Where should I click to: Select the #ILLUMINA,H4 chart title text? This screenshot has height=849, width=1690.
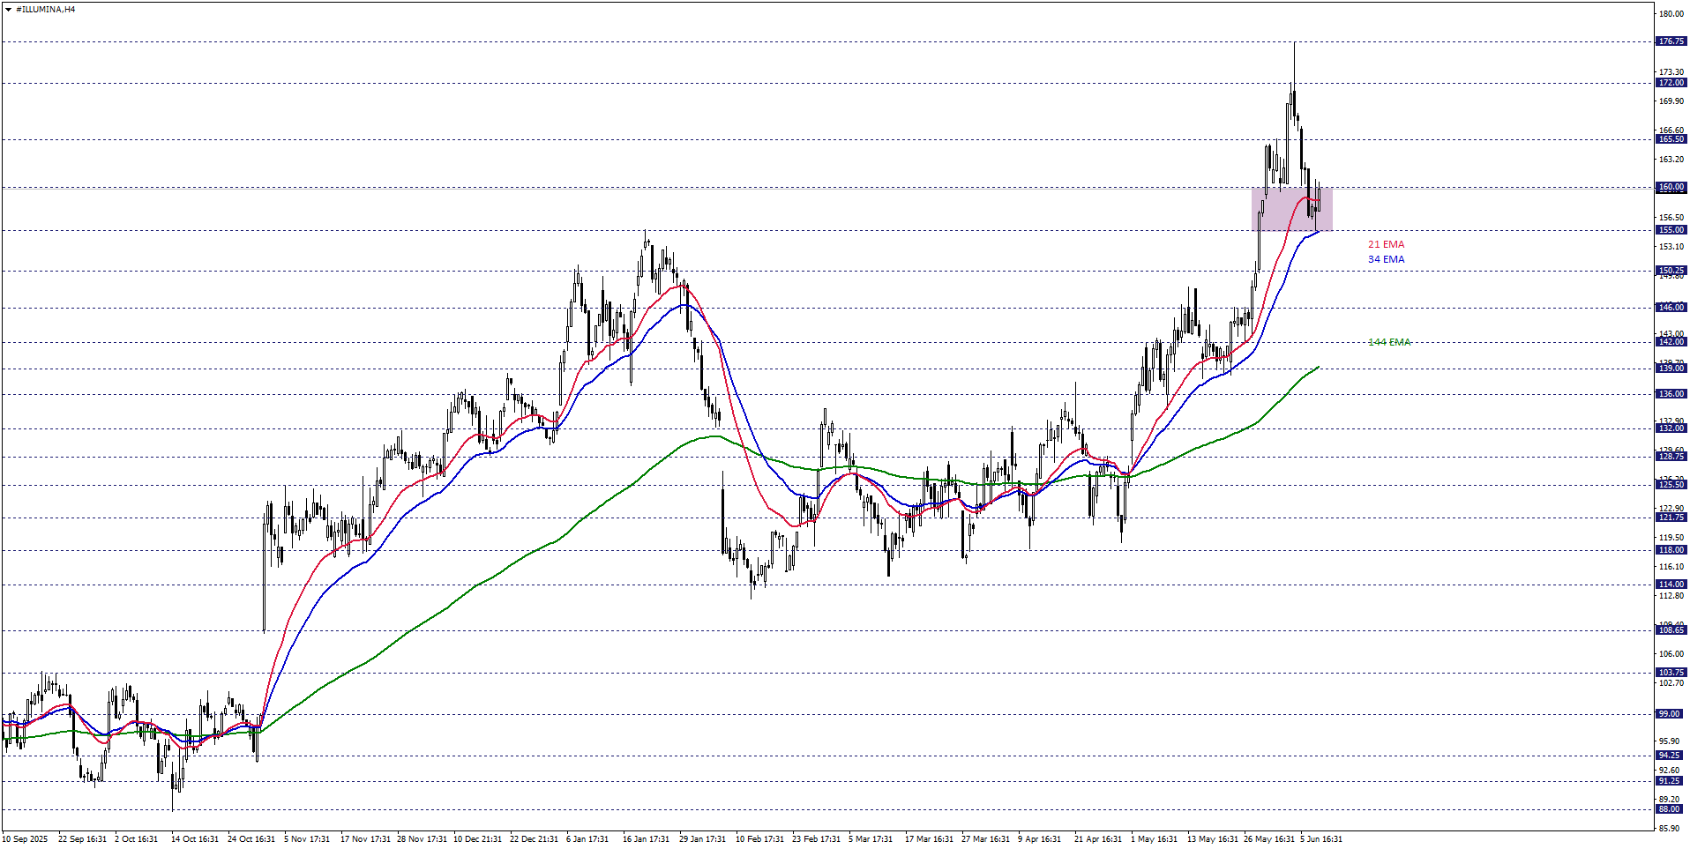[46, 10]
